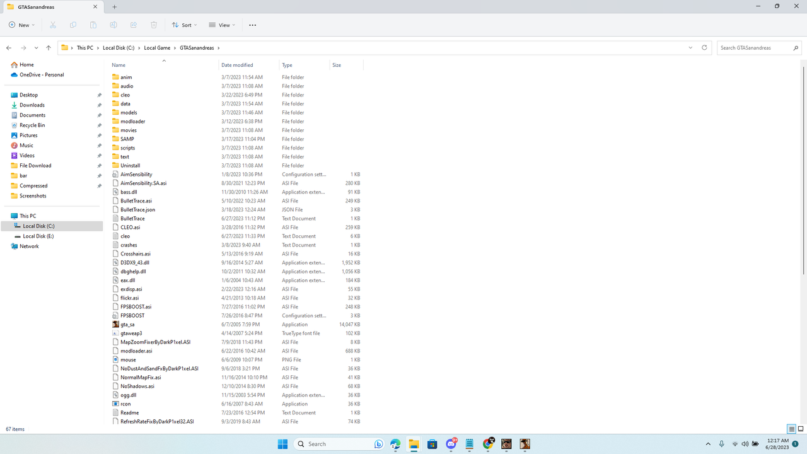Click the search magnifier in search box
Image resolution: width=807 pixels, height=454 pixels.
pos(796,48)
